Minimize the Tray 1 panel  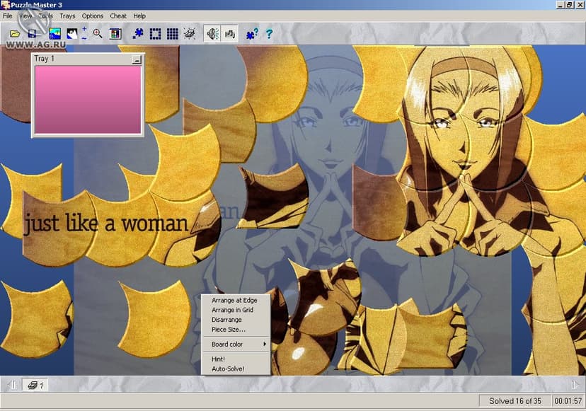(x=137, y=59)
